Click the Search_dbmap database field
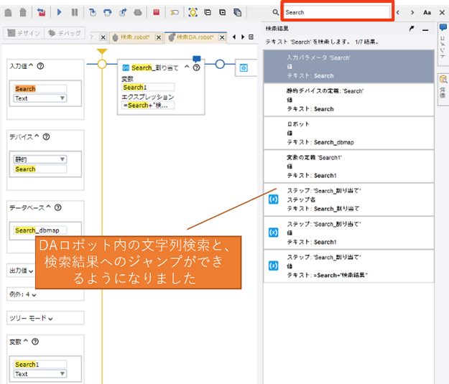The height and width of the screenshot is (384, 449). tap(40, 230)
